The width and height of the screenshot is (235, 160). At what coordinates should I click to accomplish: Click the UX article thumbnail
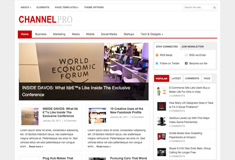pyautogui.click(x=162, y=106)
